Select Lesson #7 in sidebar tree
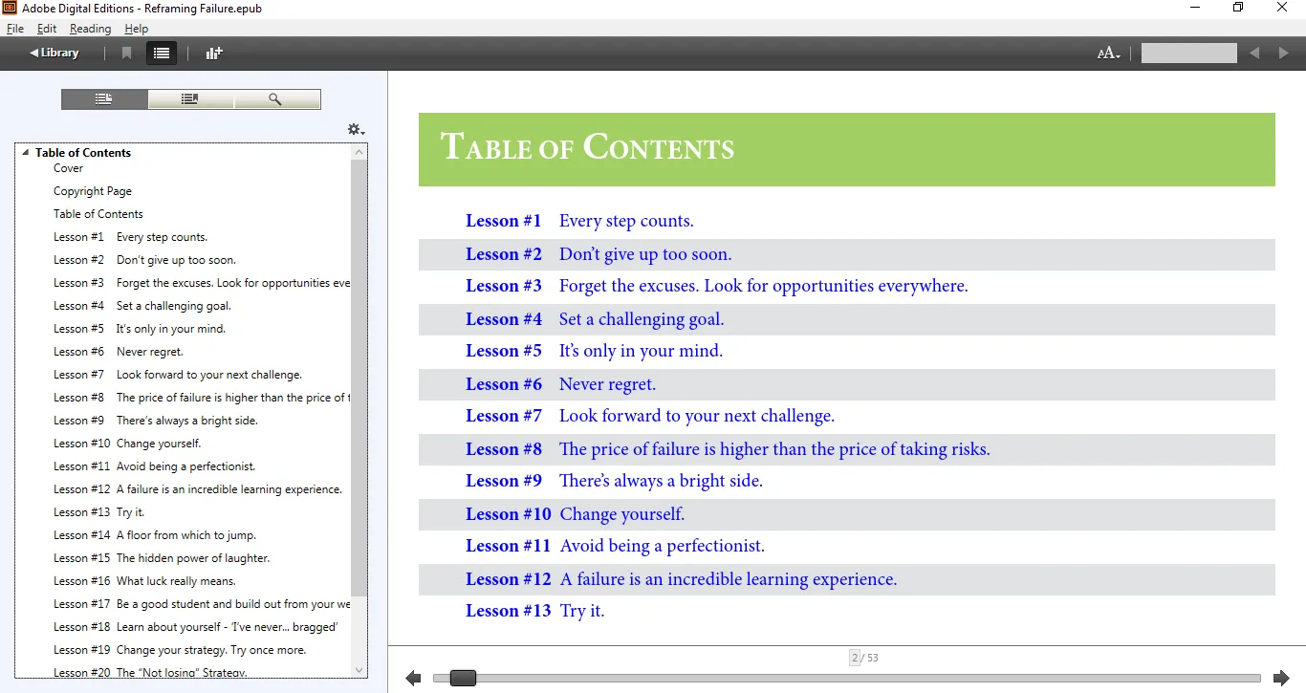 [x=178, y=375]
